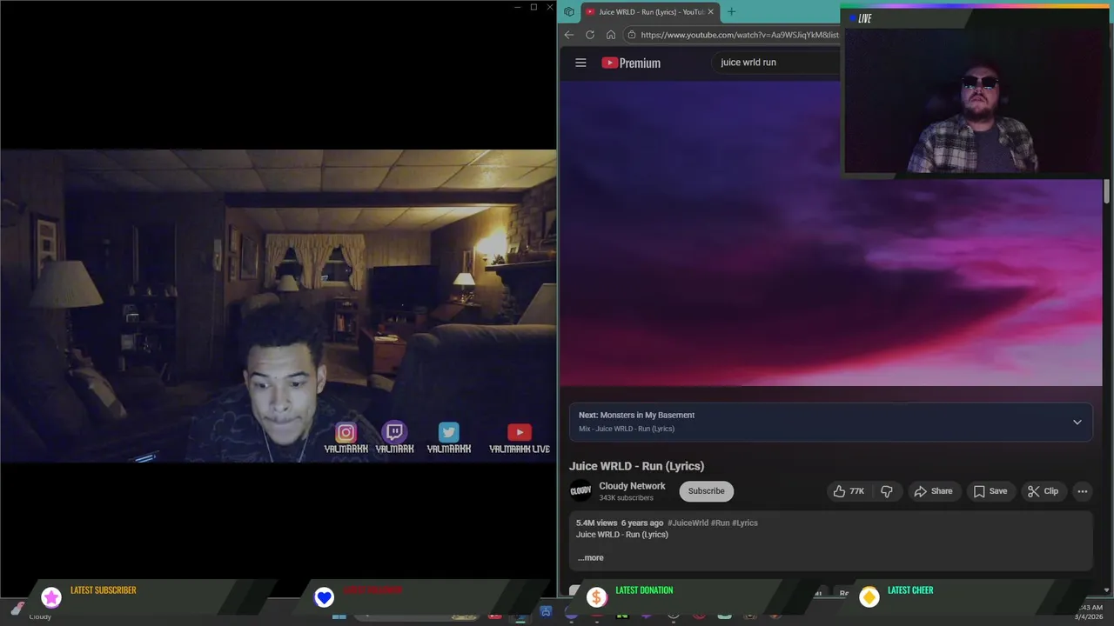Close the Juice WRLD YouTube tab
Viewport: 1114px width, 626px height.
tap(710, 12)
